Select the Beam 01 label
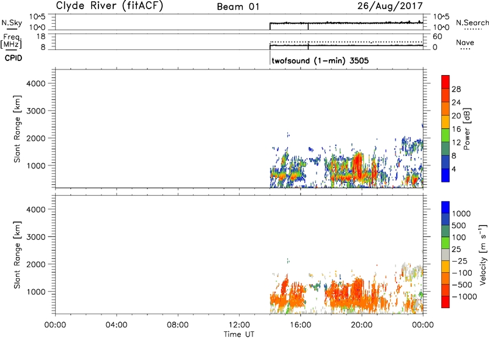Image resolution: width=489 pixels, height=338 pixels. click(x=238, y=7)
